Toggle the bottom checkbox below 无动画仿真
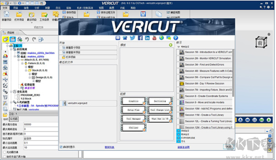Screen dimensions: 276x160 pyautogui.click(x=4, y=157)
